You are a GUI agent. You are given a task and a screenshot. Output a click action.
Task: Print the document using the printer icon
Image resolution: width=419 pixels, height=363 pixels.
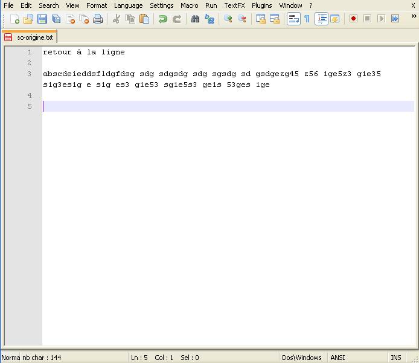point(98,19)
